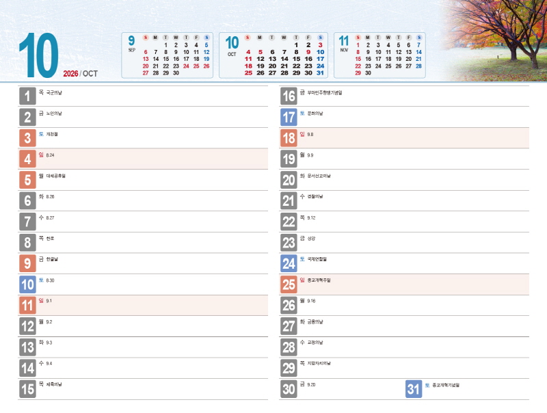
Task: Click the autumn trees photo
Action: pos(496,40)
